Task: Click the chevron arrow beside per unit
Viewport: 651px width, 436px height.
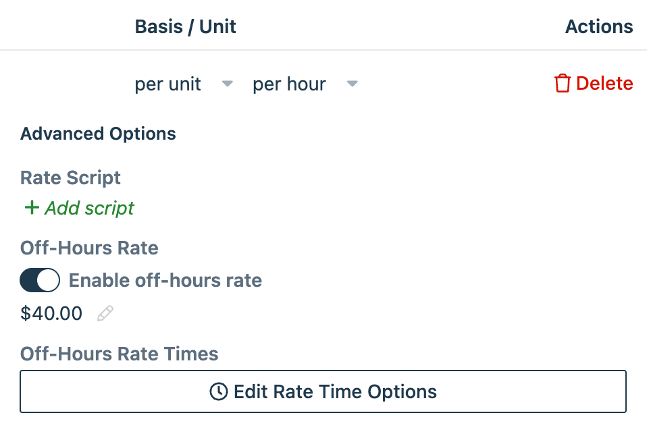Action: point(227,84)
